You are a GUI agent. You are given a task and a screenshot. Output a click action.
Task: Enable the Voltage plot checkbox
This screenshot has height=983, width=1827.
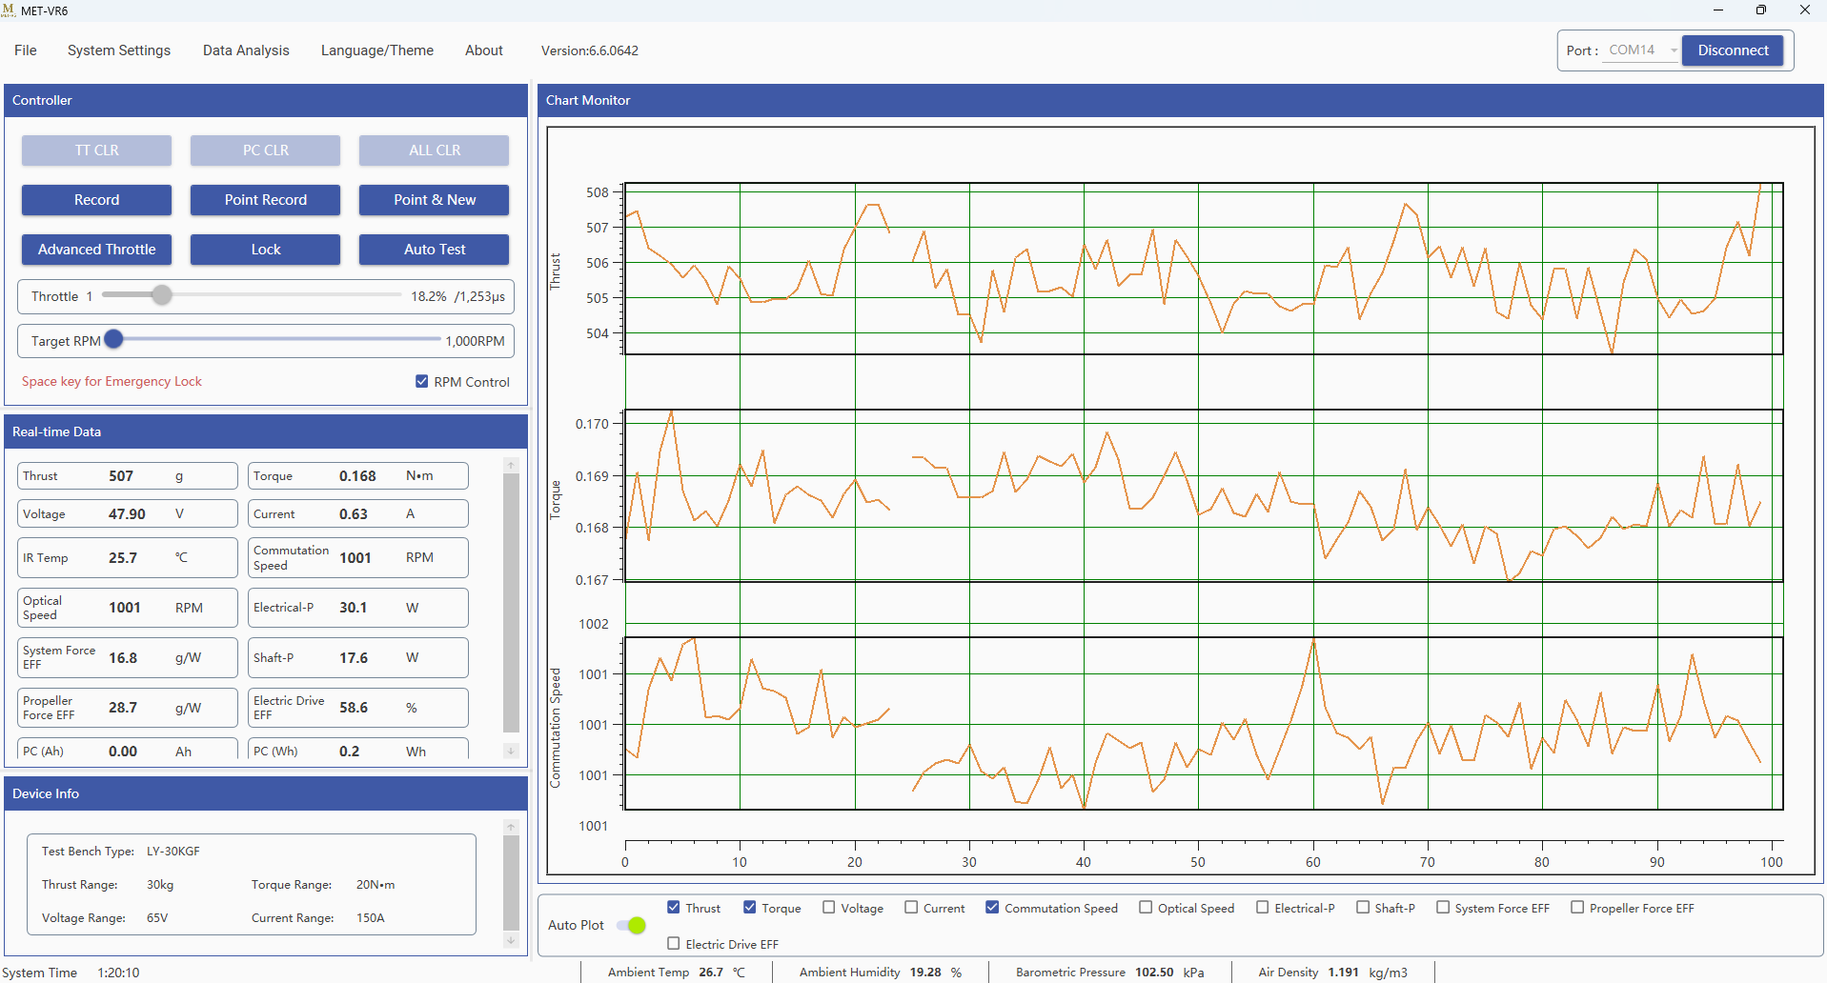pyautogui.click(x=829, y=907)
